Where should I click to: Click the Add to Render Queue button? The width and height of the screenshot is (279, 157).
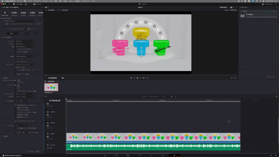[x=34, y=151]
